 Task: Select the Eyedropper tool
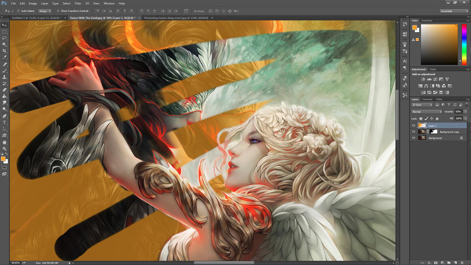pos(4,57)
